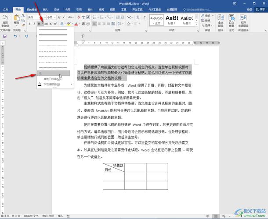This screenshot has width=268, height=219.
Task: Open the Change Case Aa dropdown
Action: click(x=71, y=18)
